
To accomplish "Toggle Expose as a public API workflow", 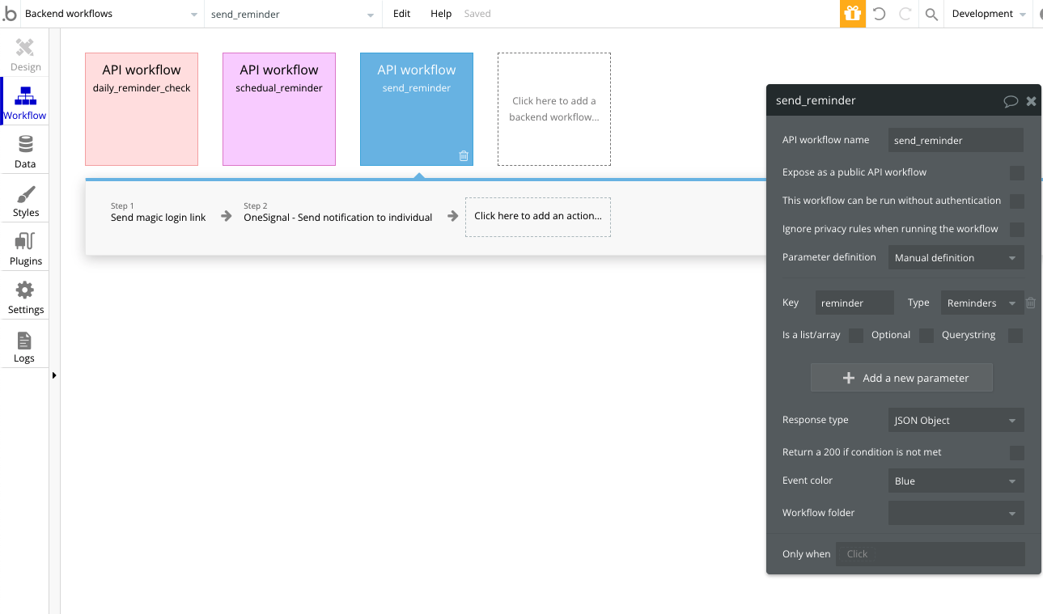I will tap(1017, 172).
